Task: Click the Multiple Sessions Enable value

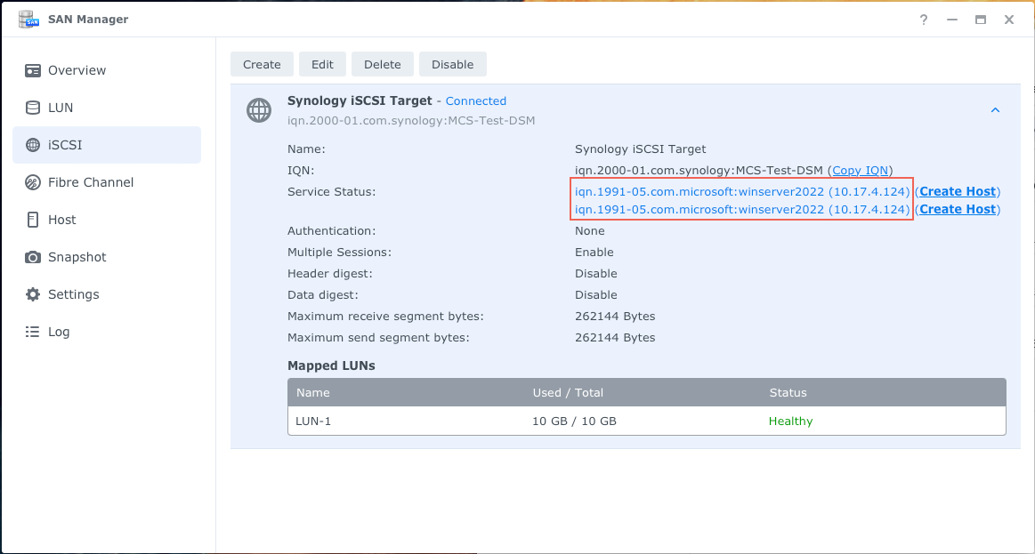Action: (594, 252)
